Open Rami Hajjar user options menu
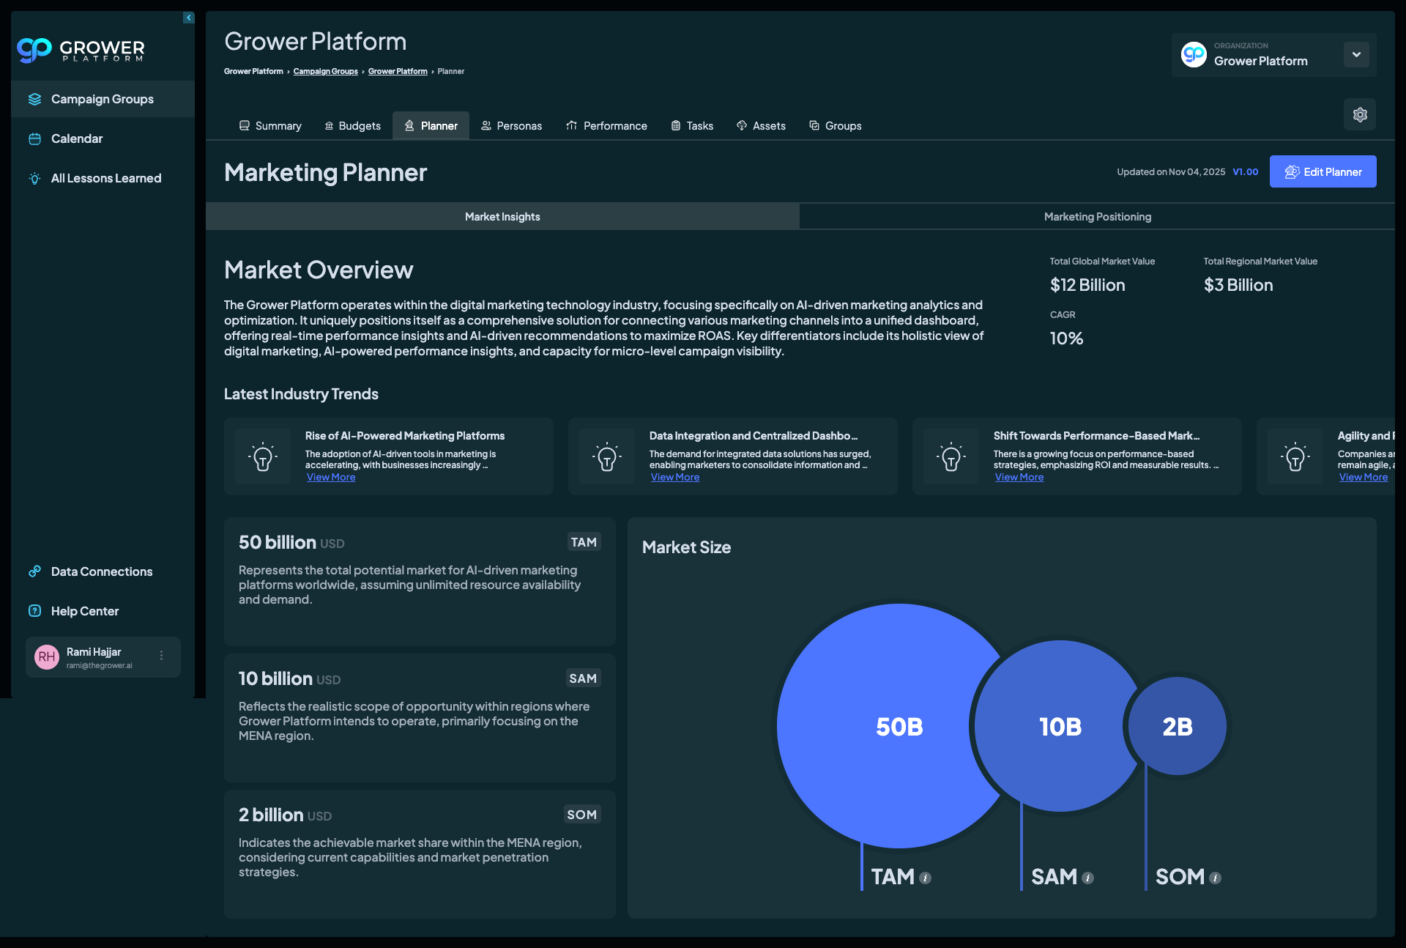 [x=162, y=656]
